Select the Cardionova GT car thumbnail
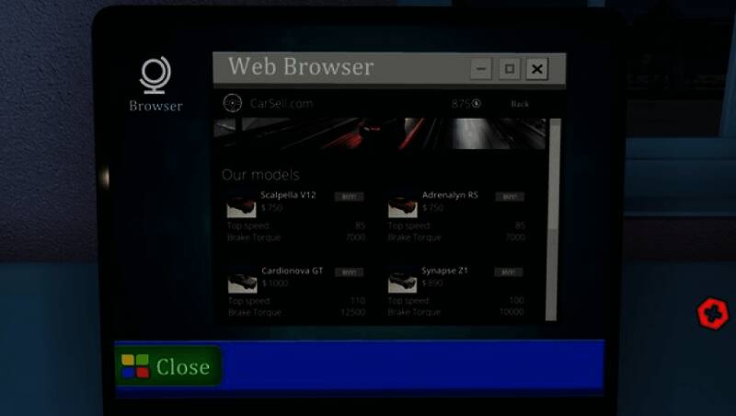736x416 pixels. point(242,283)
